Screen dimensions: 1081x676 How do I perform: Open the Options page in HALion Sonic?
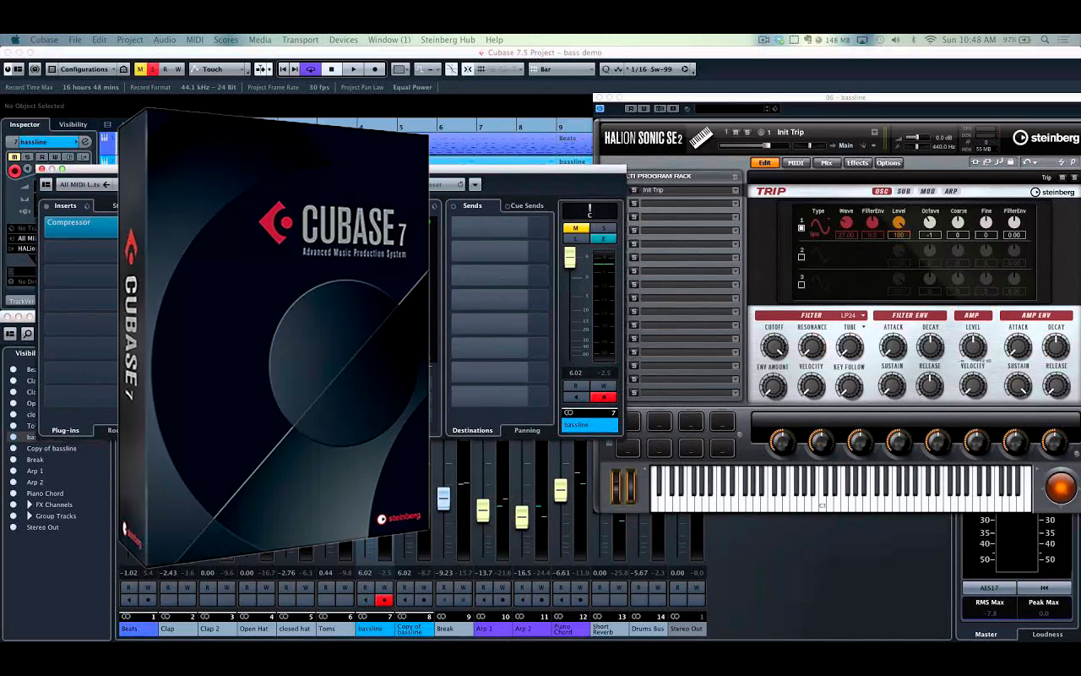888,162
